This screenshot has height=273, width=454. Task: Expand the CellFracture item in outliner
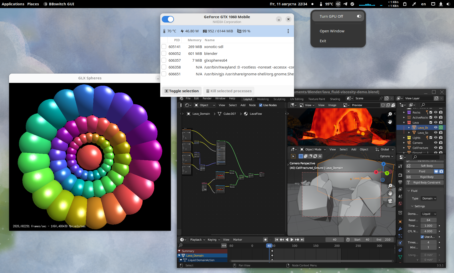pos(404,148)
